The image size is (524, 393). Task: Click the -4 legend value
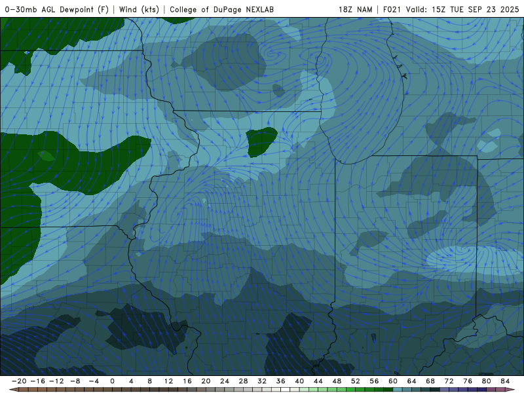tap(94, 381)
